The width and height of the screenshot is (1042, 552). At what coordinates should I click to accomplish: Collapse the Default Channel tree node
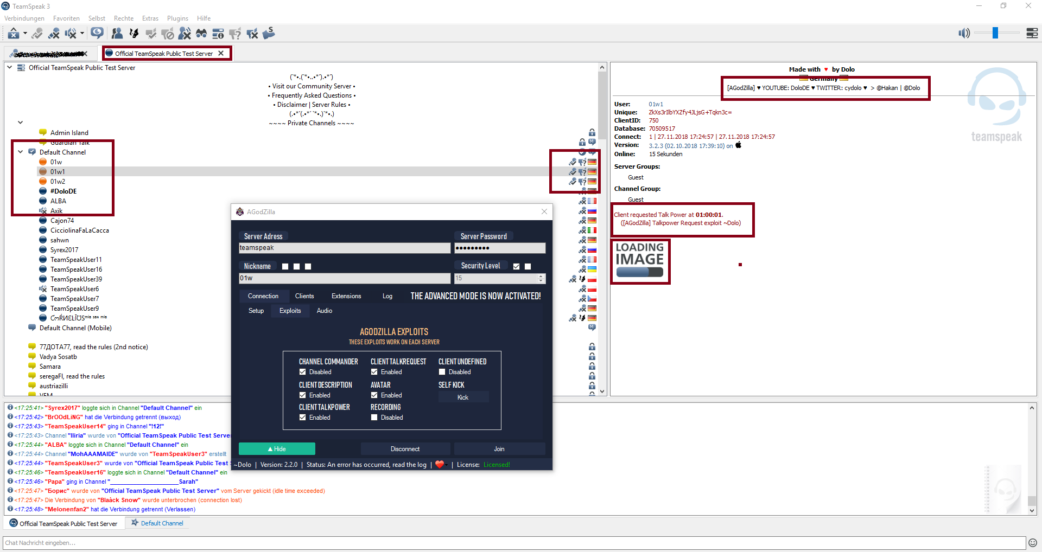click(21, 152)
